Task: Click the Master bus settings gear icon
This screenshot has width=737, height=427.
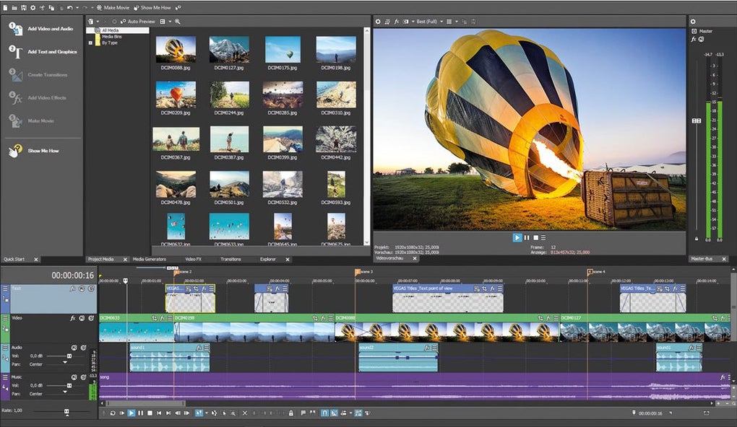Action: tap(693, 22)
